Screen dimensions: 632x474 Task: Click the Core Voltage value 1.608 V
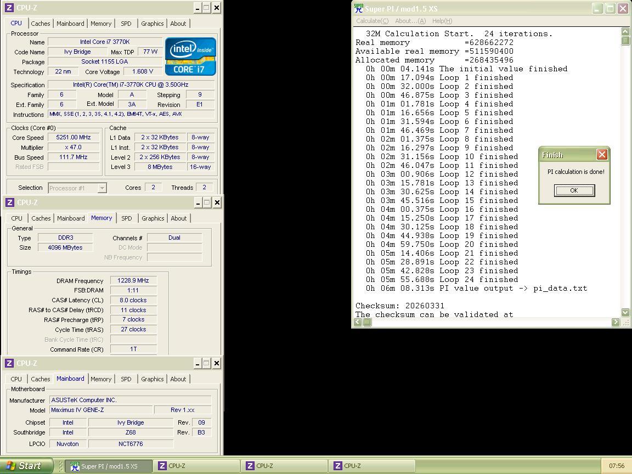click(x=143, y=71)
